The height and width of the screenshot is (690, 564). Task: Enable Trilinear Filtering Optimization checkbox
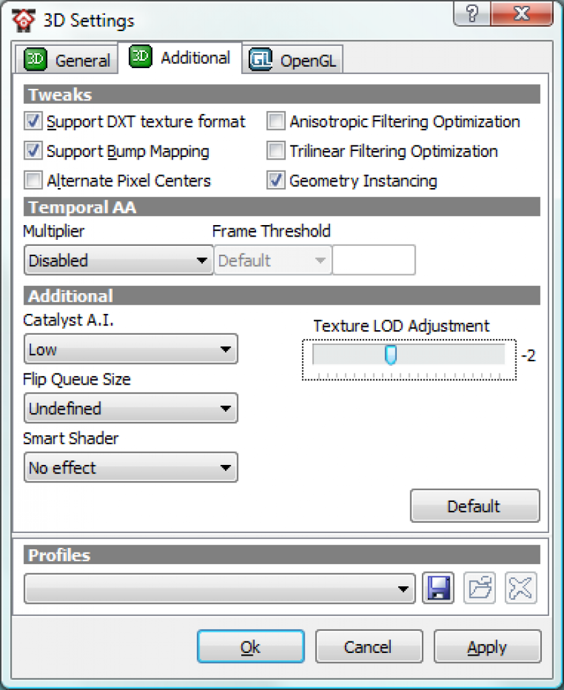pos(276,151)
